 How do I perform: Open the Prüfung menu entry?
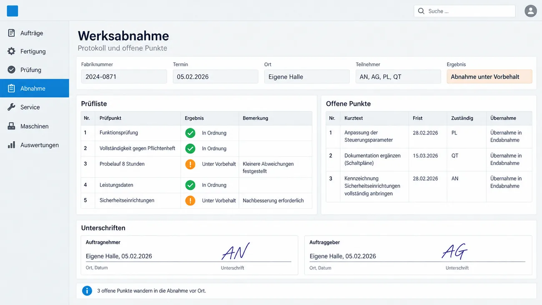(x=35, y=70)
